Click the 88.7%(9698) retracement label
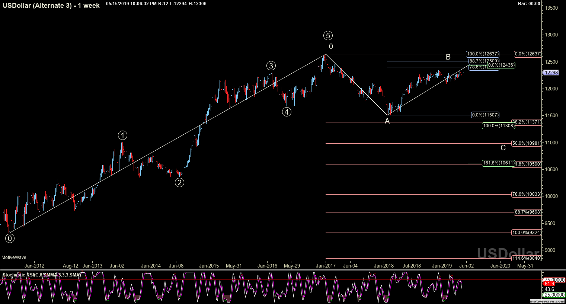Screen dimensions: 566x304 coord(528,212)
